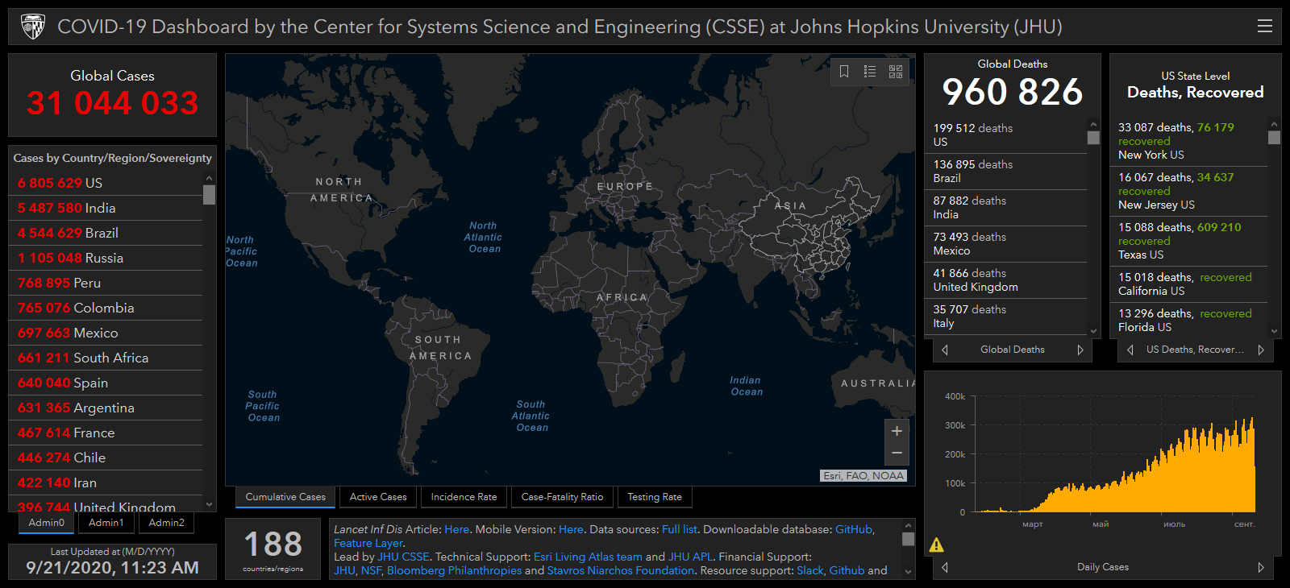Select '35 707 deaths Italy' entry
The height and width of the screenshot is (588, 1290).
(x=1006, y=317)
